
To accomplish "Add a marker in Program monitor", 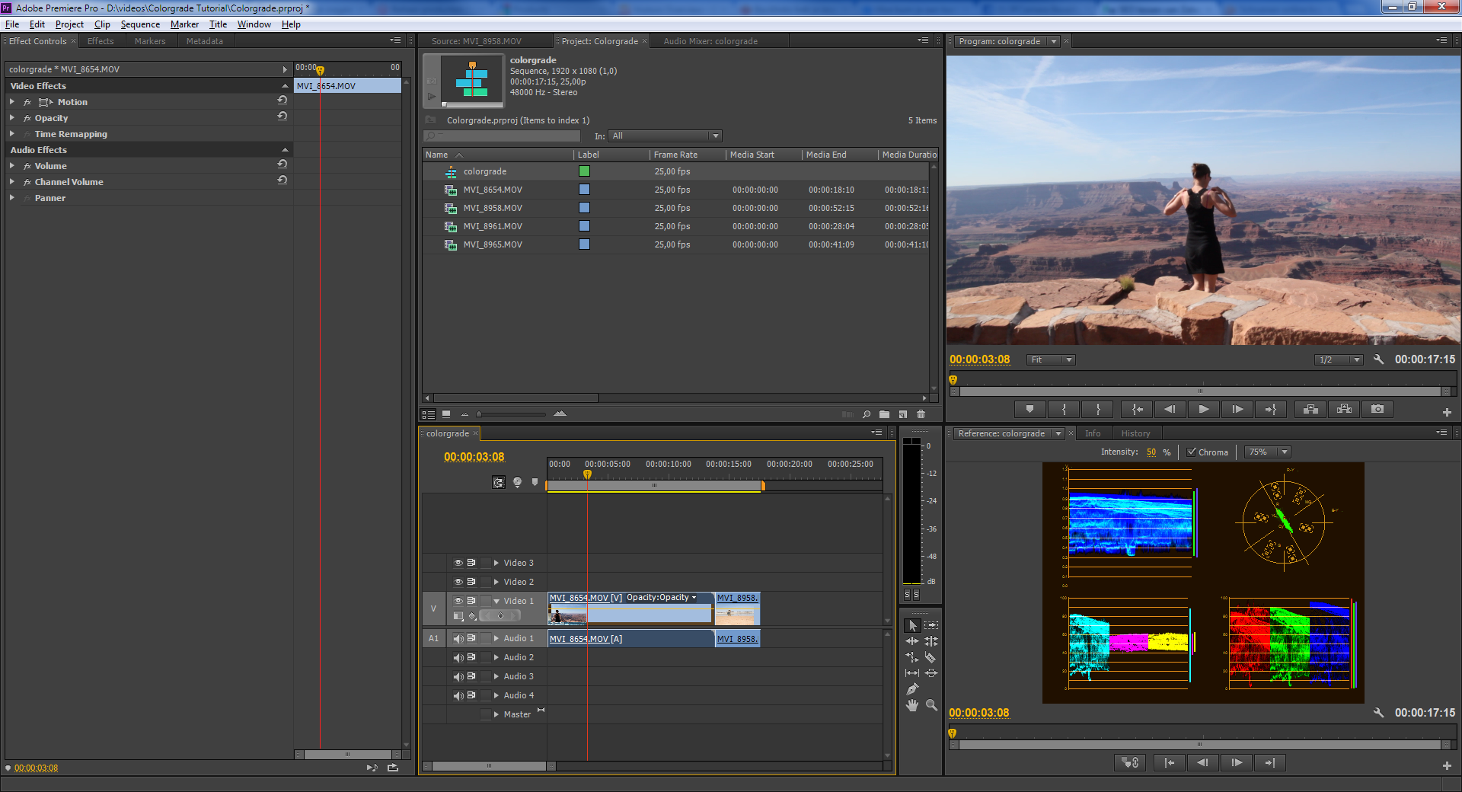I will (x=1029, y=409).
